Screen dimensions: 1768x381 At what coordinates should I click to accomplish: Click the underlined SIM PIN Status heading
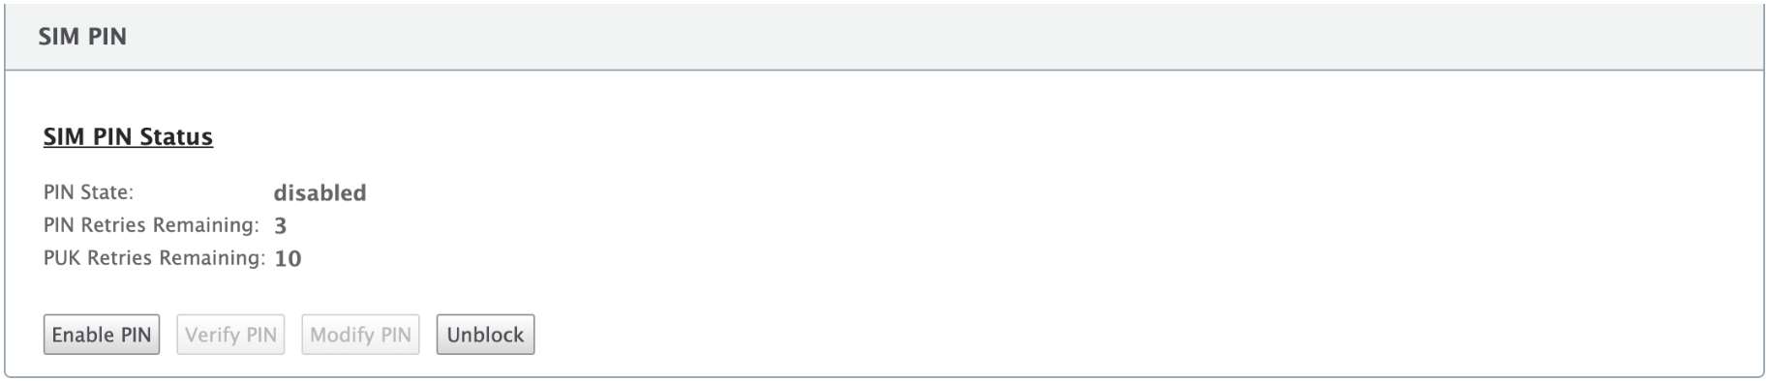[128, 137]
